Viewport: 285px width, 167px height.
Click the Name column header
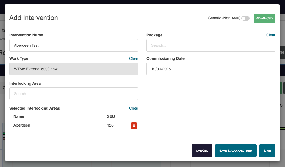point(19,116)
